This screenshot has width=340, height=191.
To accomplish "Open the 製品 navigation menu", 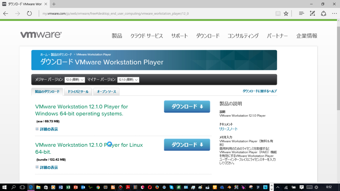I will (x=117, y=36).
